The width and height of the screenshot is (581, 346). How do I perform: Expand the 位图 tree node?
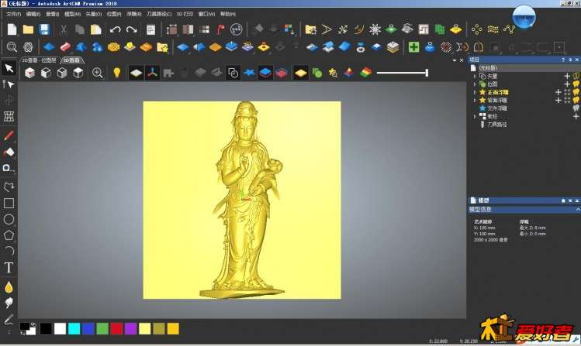point(475,84)
